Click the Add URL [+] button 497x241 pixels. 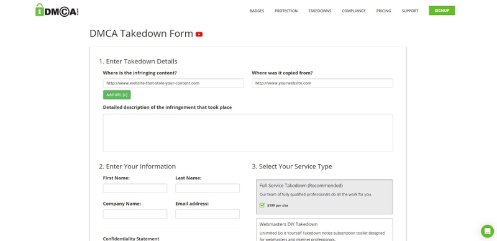coord(117,95)
